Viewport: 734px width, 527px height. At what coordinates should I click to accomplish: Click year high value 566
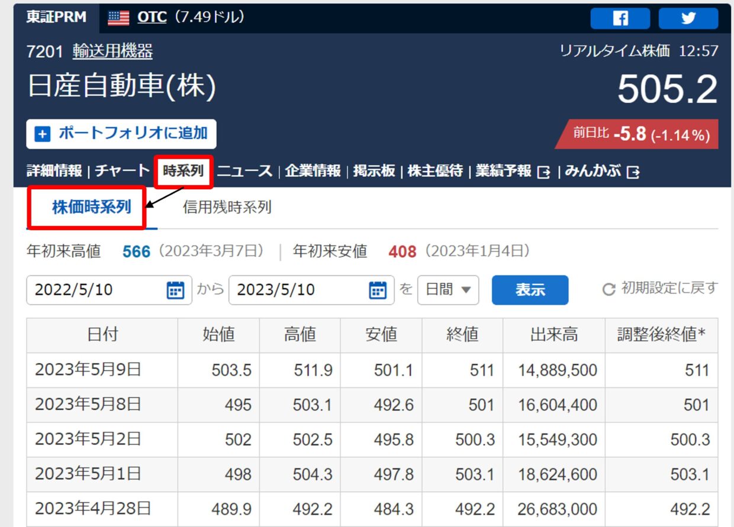click(136, 252)
